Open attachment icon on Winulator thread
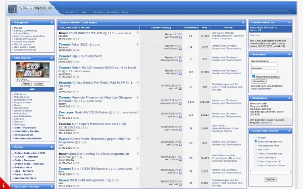Screen dimensions: 303x189 click(137, 154)
